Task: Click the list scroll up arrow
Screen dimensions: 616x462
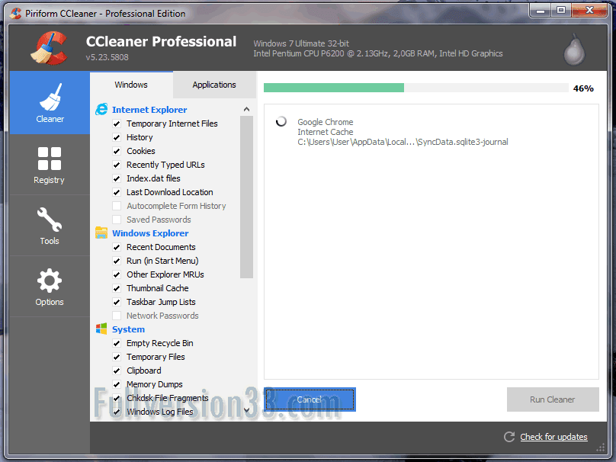Action: [247, 109]
